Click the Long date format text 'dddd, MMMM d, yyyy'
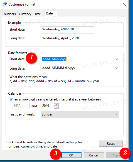 (x=59, y=68)
